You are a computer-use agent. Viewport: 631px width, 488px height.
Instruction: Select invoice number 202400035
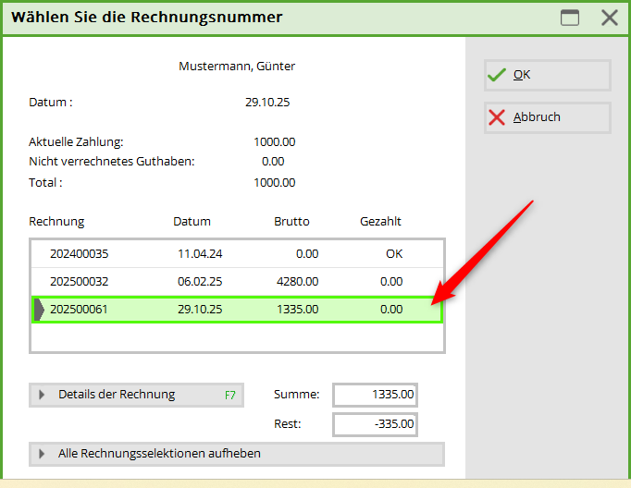click(x=80, y=253)
